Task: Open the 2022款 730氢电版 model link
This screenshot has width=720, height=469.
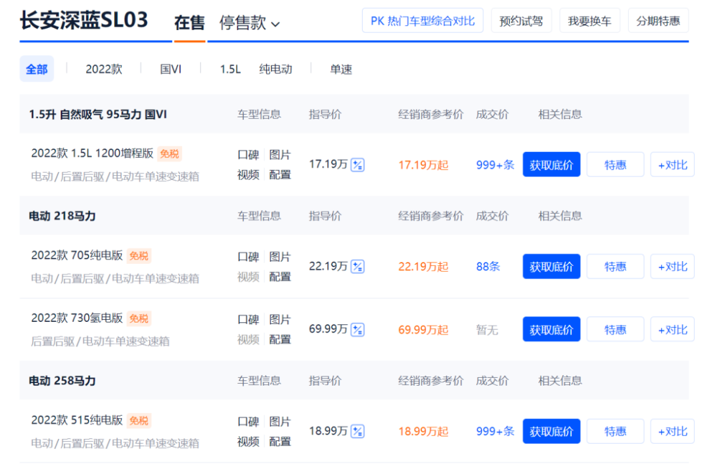Action: (77, 318)
